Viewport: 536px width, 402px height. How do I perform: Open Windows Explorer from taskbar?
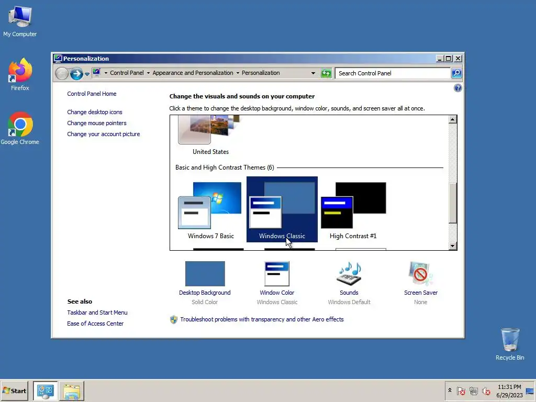pos(71,391)
